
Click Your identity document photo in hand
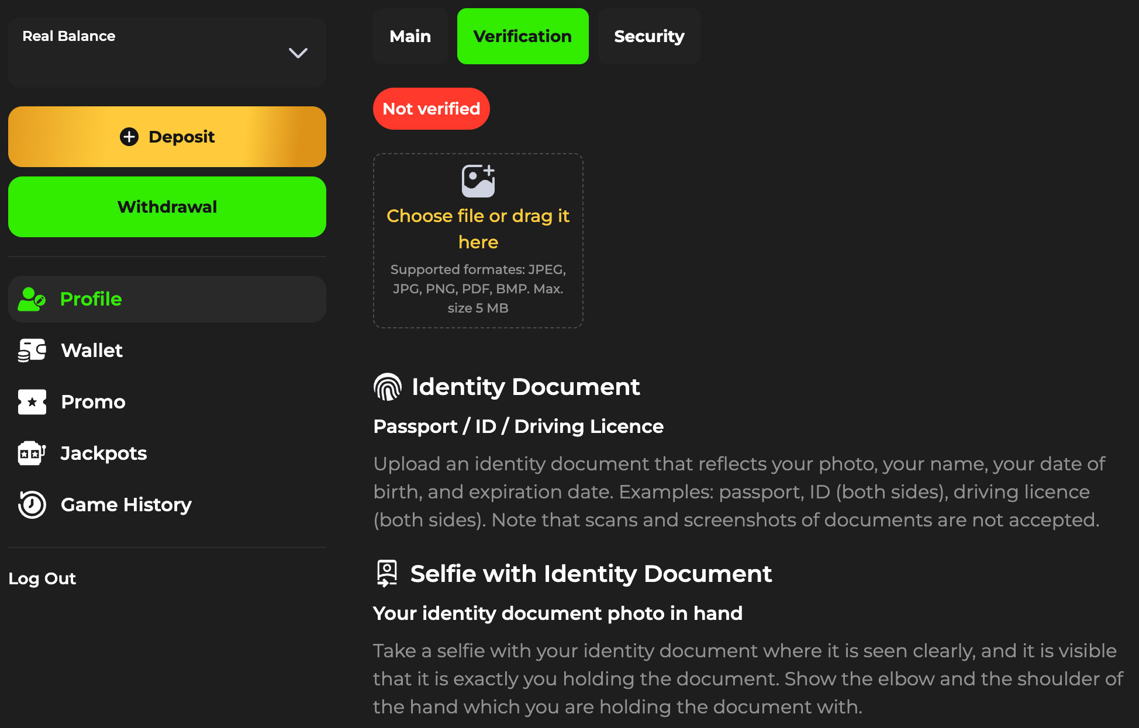coord(558,613)
